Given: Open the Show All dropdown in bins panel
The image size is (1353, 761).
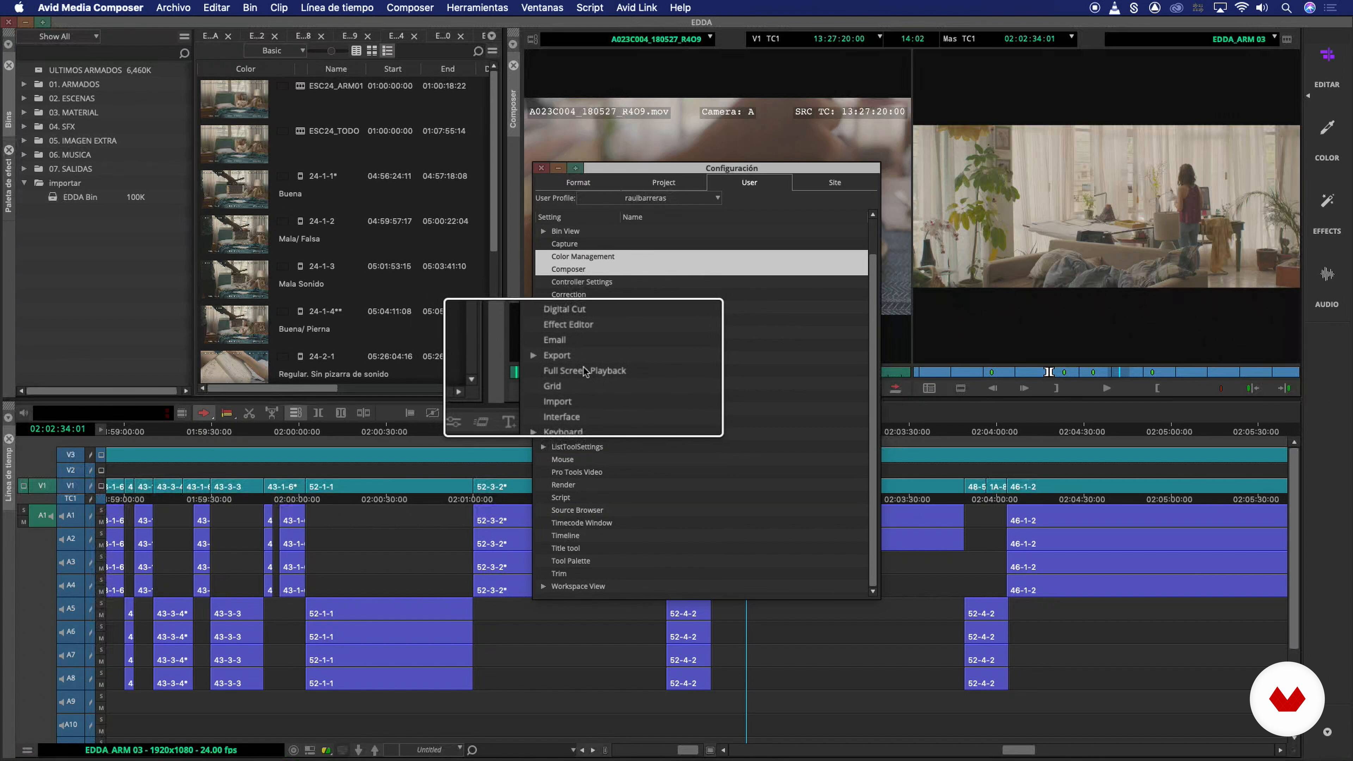Looking at the screenshot, I should [x=59, y=36].
